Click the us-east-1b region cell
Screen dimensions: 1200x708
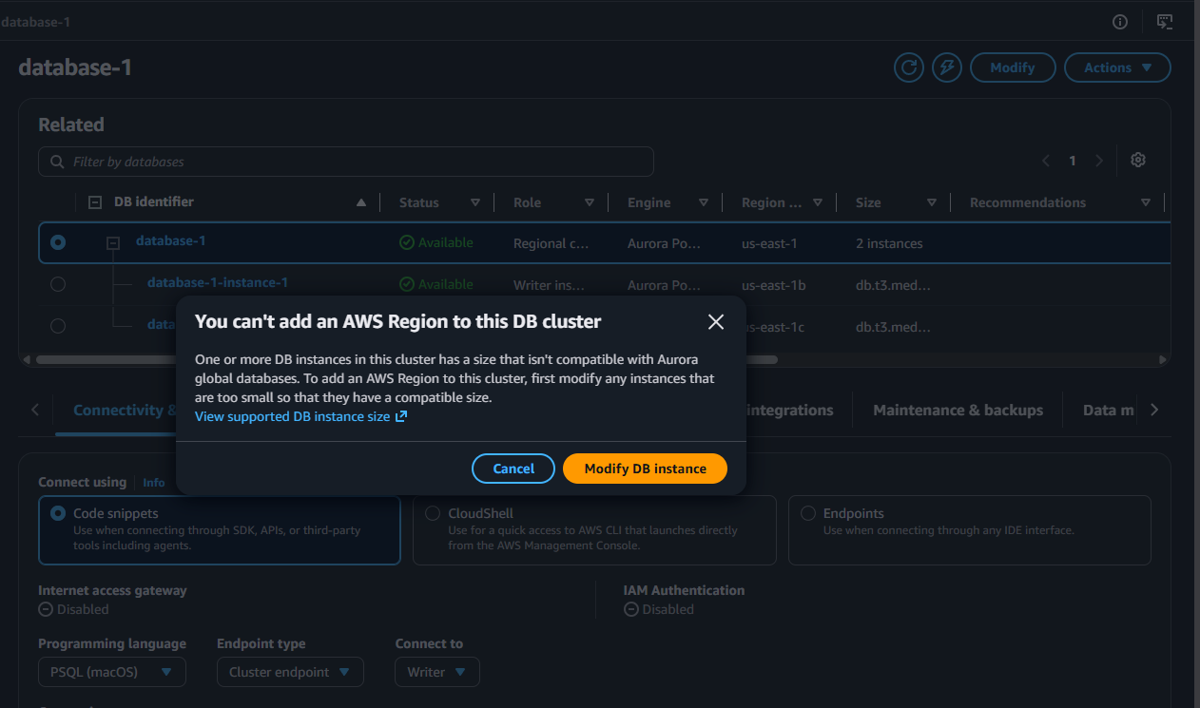coord(774,285)
